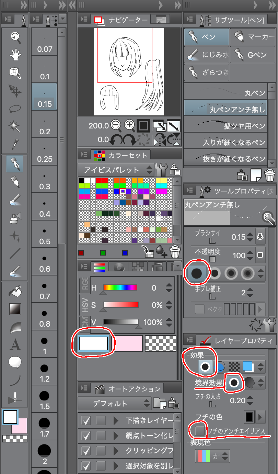Click the navigator canvas thumbnail
Viewport: 278px width, 474px height.
[128, 71]
